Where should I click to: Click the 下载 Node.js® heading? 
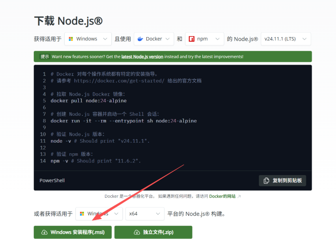click(x=68, y=21)
